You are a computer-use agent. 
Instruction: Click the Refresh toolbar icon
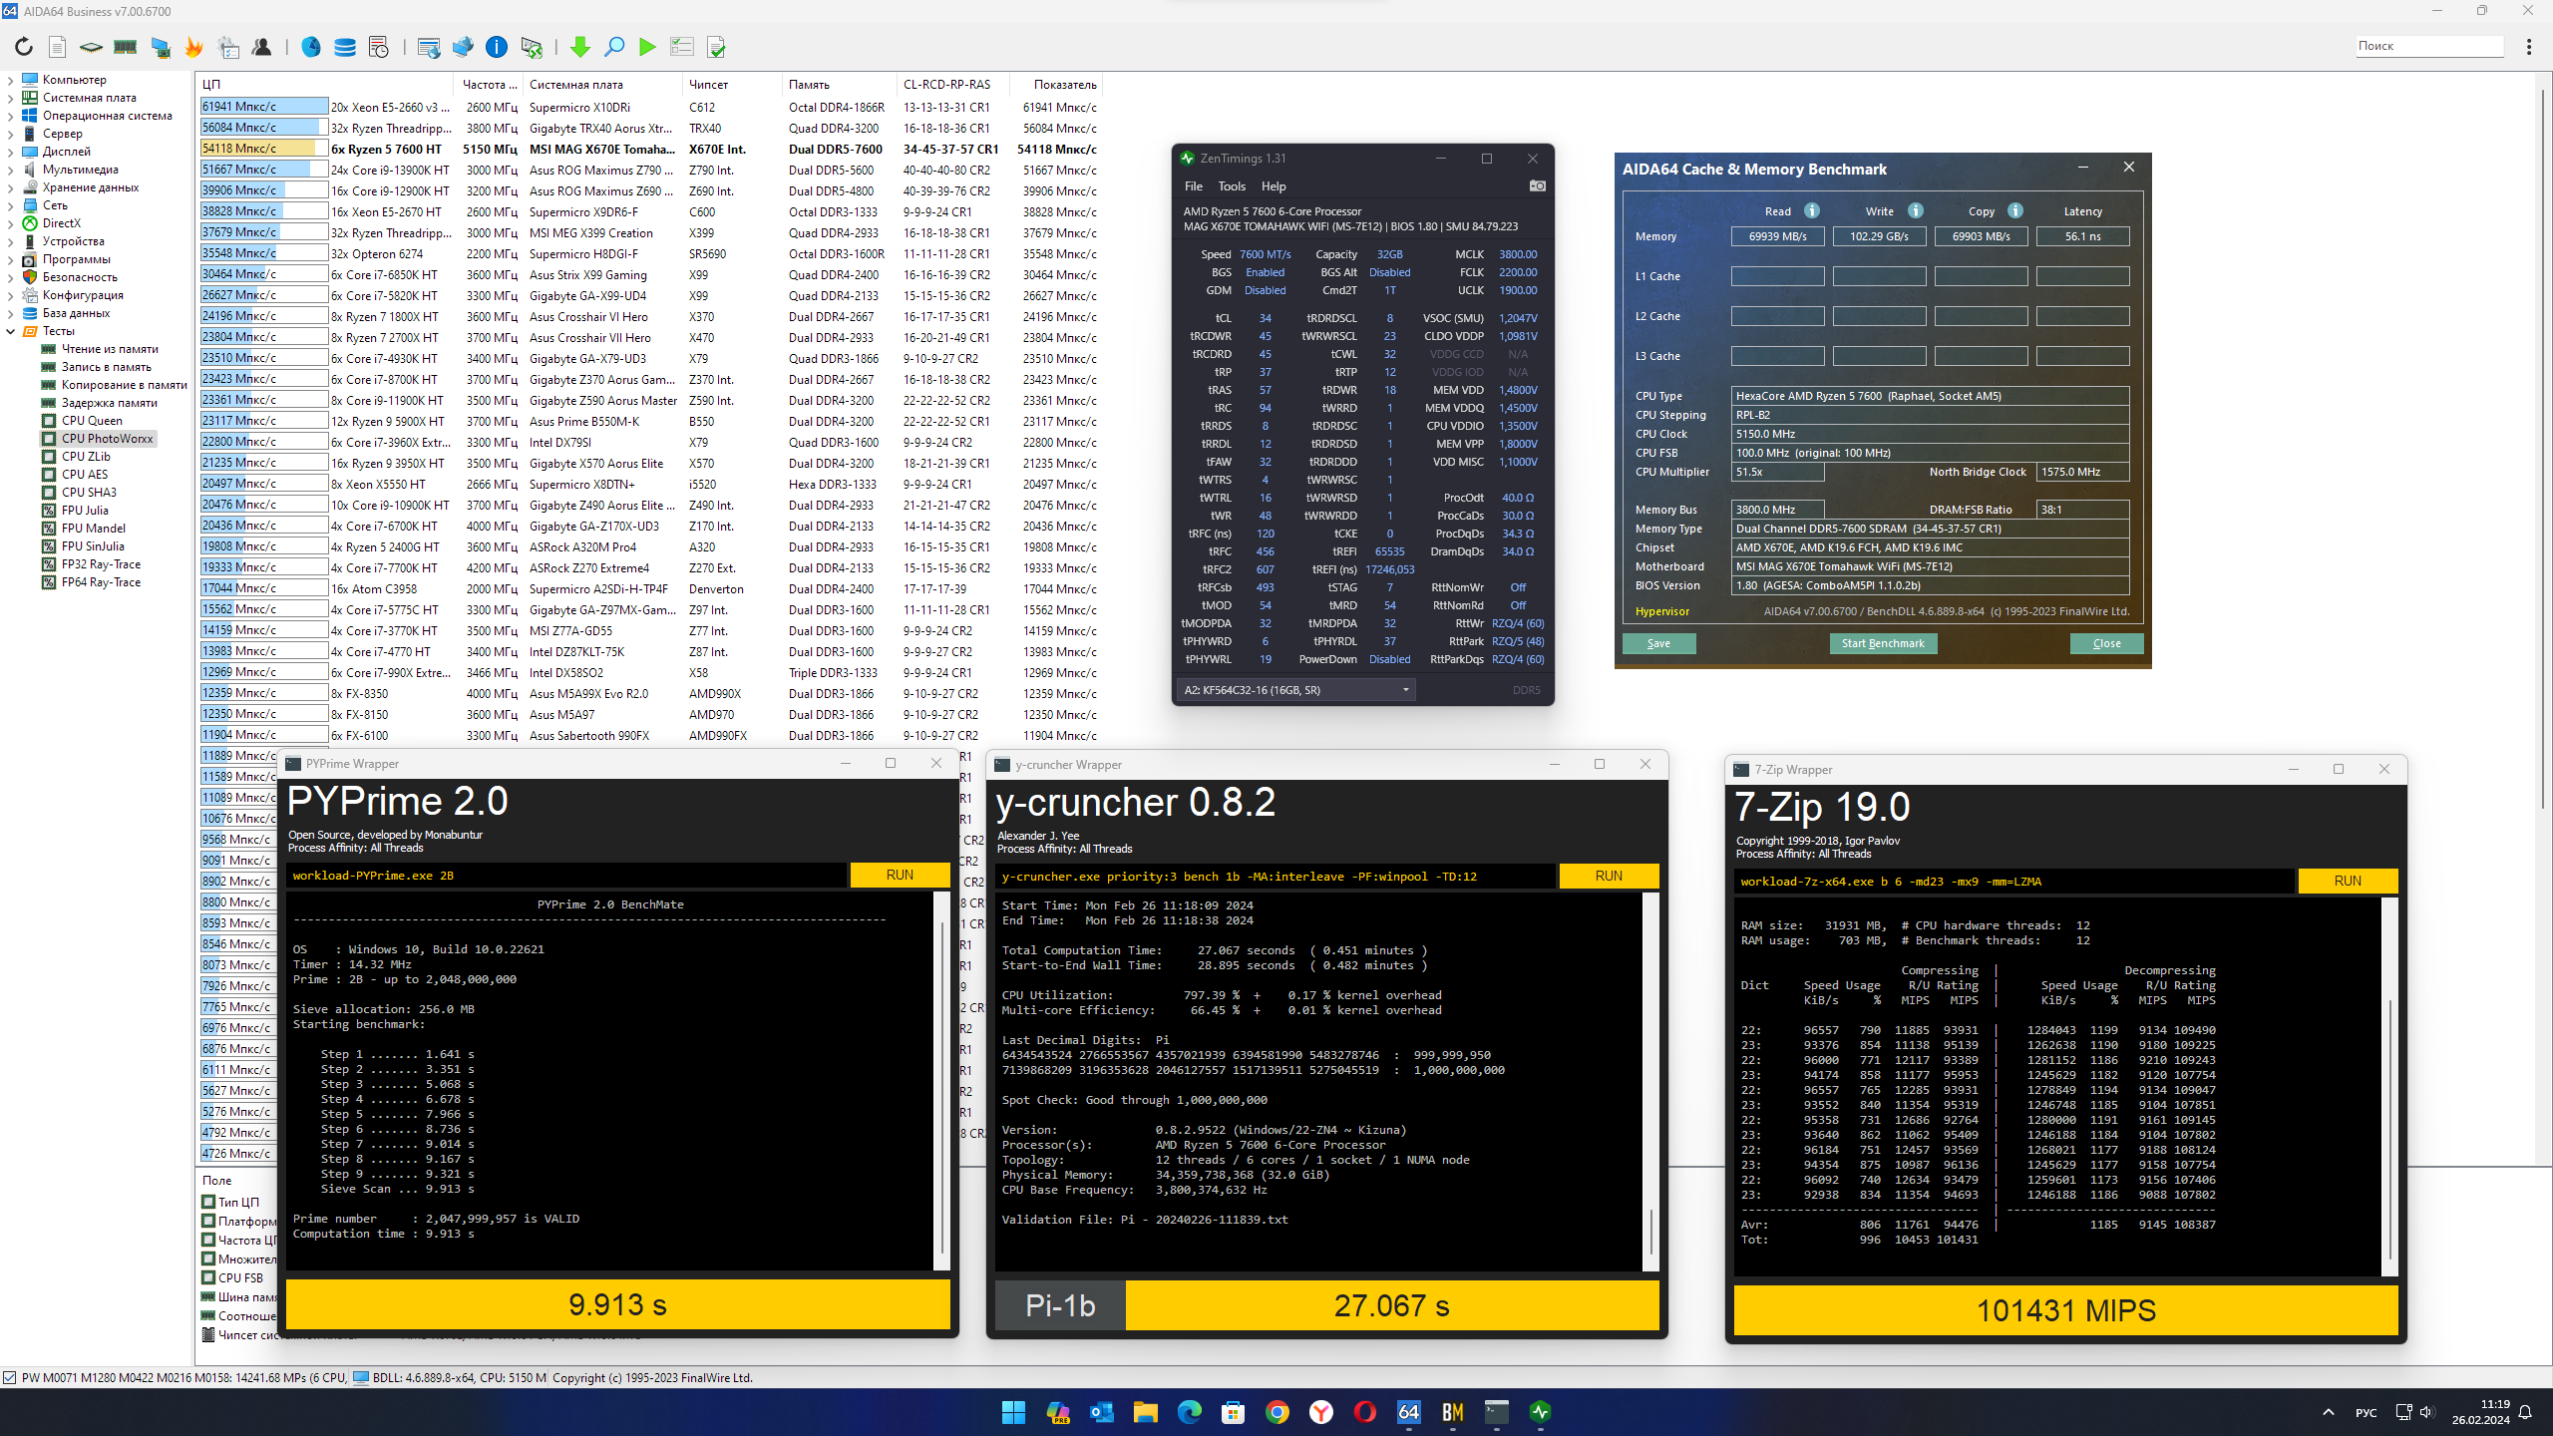pos(24,47)
